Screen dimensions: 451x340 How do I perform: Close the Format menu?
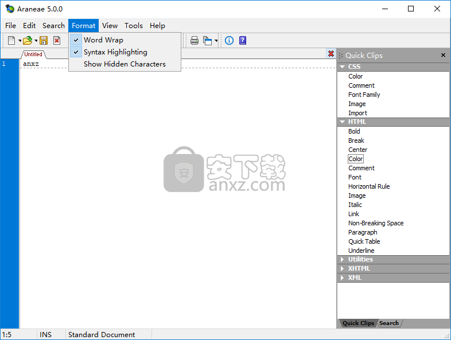(83, 26)
